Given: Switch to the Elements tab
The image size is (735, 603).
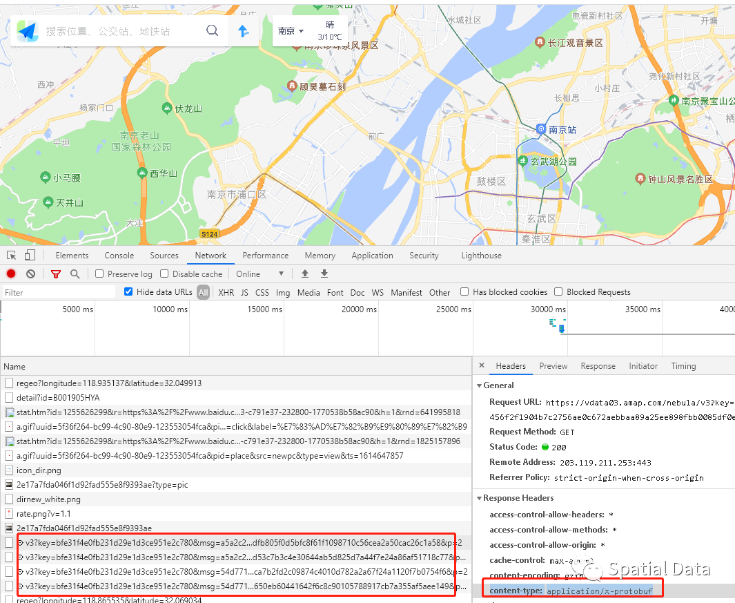Looking at the screenshot, I should point(72,256).
